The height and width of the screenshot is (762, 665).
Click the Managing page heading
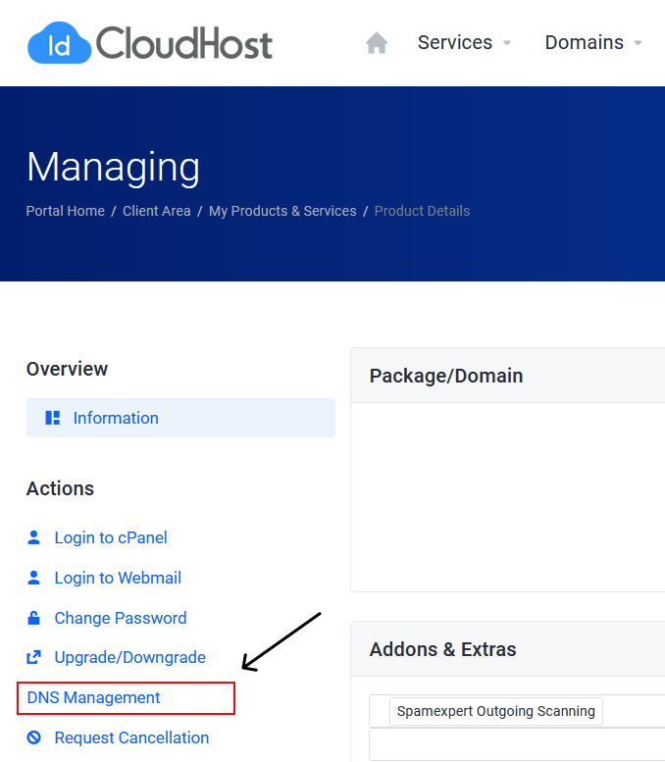[x=113, y=168]
